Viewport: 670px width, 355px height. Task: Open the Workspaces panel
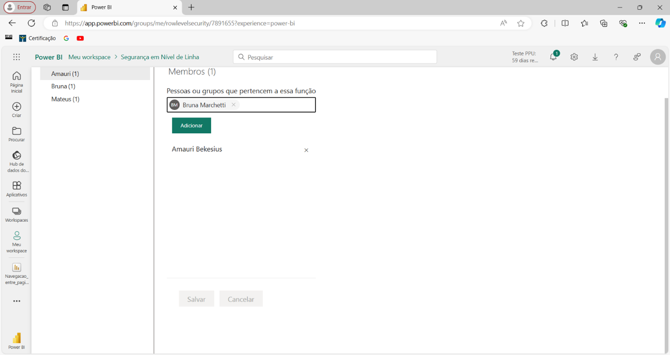coord(16,212)
